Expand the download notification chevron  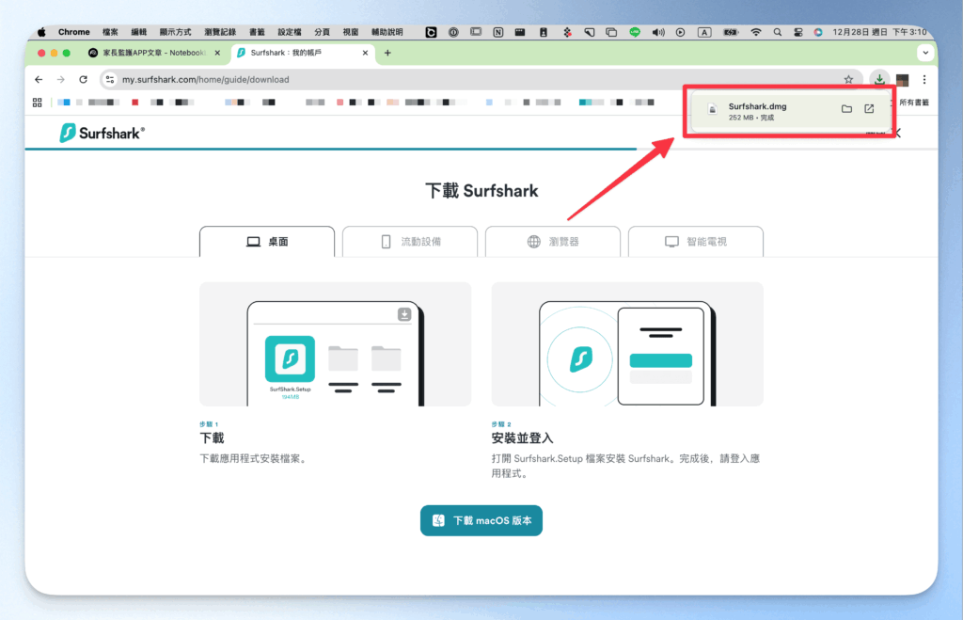(898, 133)
